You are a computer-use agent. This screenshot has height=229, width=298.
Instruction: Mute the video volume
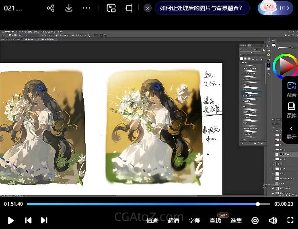pyautogui.click(x=273, y=220)
